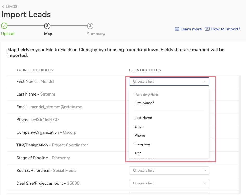This screenshot has height=195, width=246.
Task: Select Title option in the dropdown list
Action: point(138,153)
